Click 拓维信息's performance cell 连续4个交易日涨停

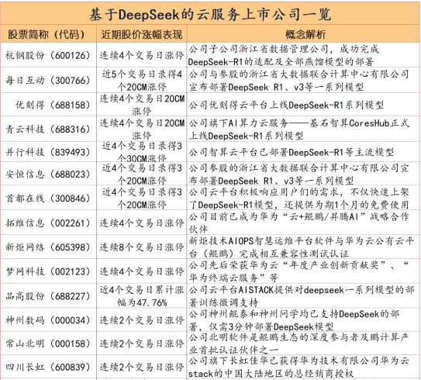click(142, 223)
